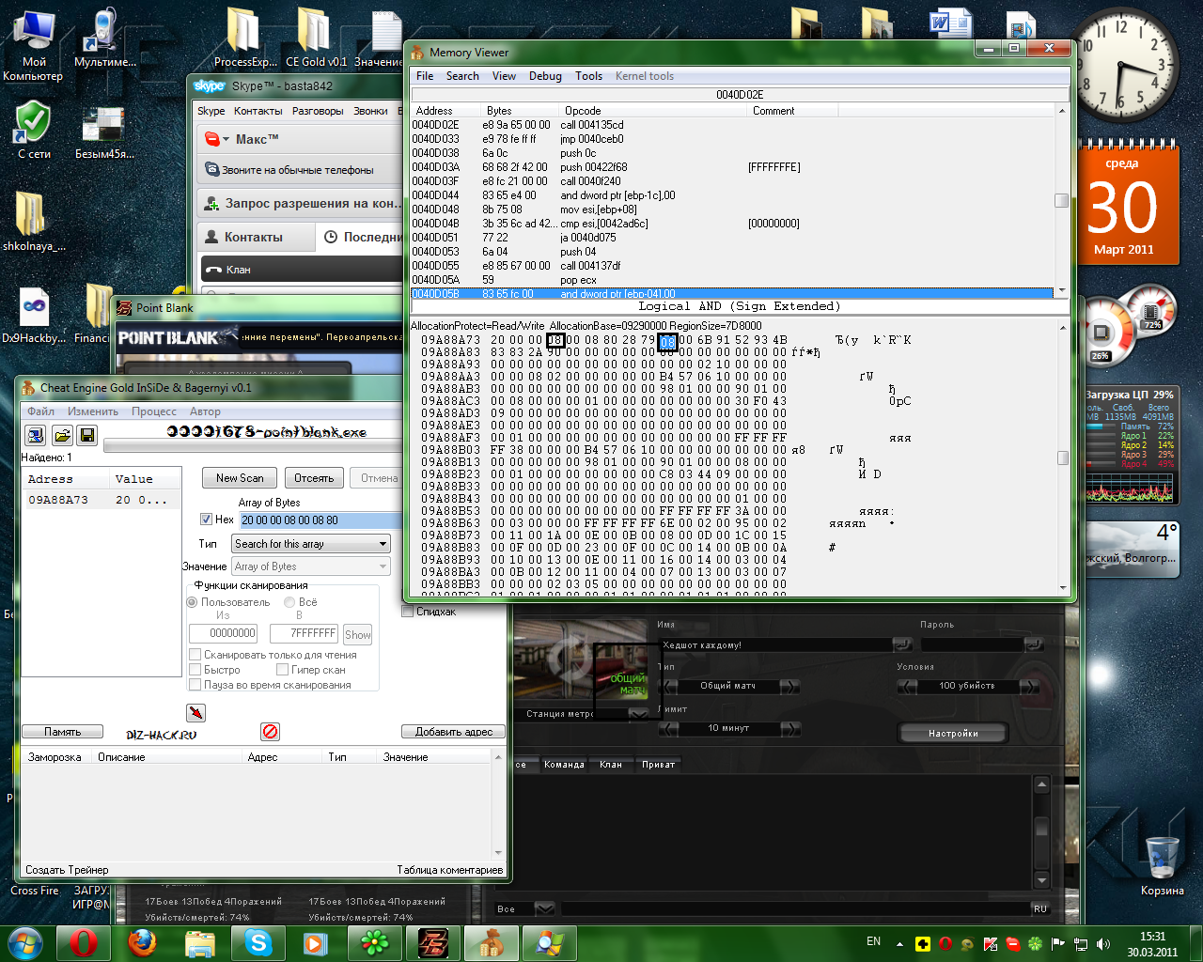Click the enter icon beside game name field
The height and width of the screenshot is (962, 1203).
902,644
